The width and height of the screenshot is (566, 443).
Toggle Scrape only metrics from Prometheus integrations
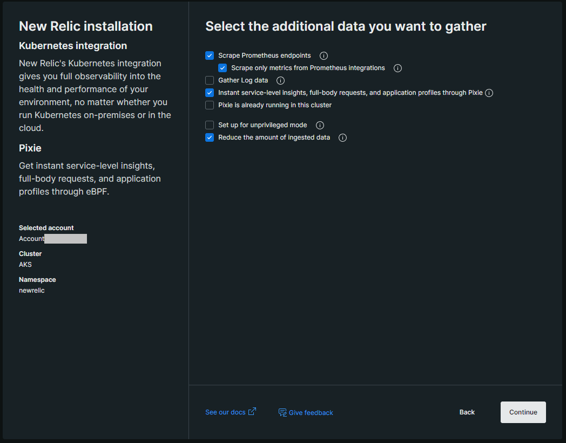click(223, 68)
